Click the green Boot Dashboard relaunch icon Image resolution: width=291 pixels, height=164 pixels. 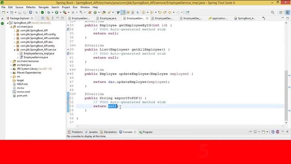(x=42, y=12)
